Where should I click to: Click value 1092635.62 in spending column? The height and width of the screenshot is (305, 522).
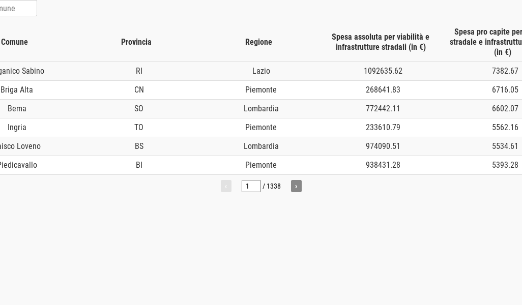click(x=383, y=71)
